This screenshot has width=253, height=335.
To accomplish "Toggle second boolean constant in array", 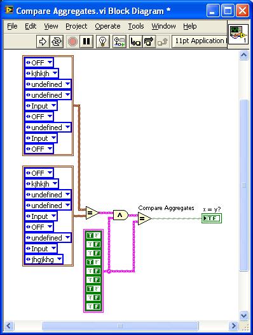I will (x=93, y=244).
